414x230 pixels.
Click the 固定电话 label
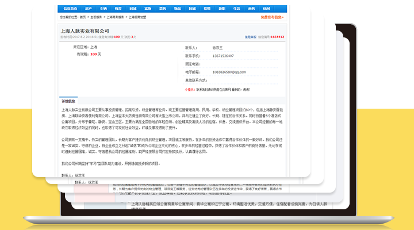tap(193, 64)
